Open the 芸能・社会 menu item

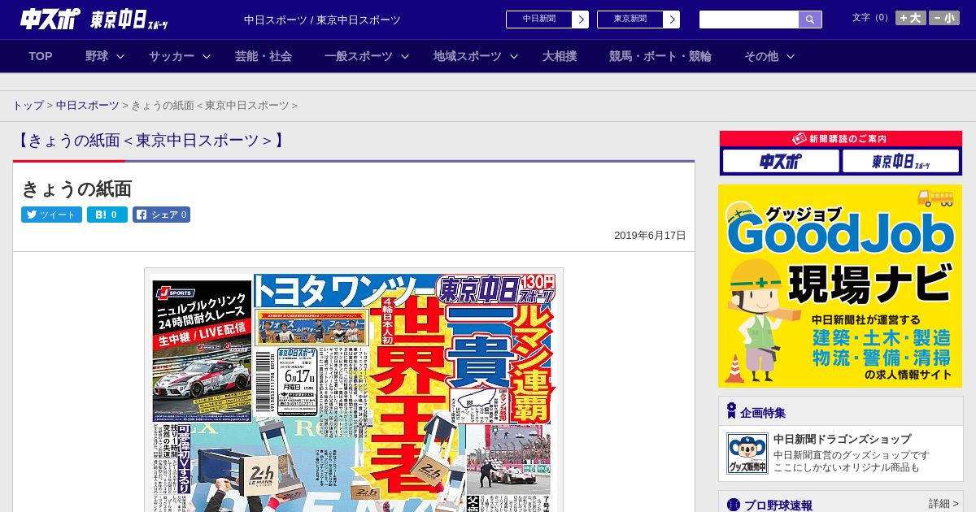click(264, 56)
